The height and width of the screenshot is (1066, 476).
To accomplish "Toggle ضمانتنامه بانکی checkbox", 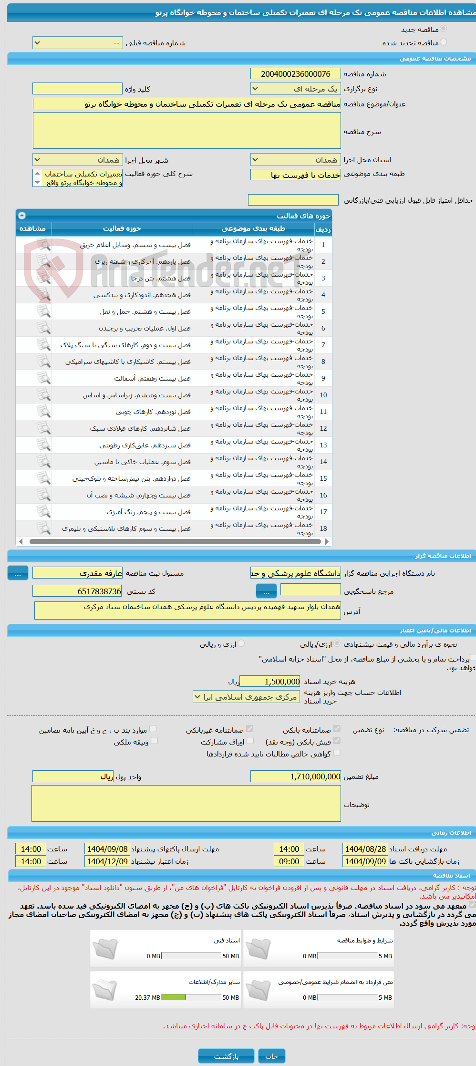I will (x=337, y=729).
